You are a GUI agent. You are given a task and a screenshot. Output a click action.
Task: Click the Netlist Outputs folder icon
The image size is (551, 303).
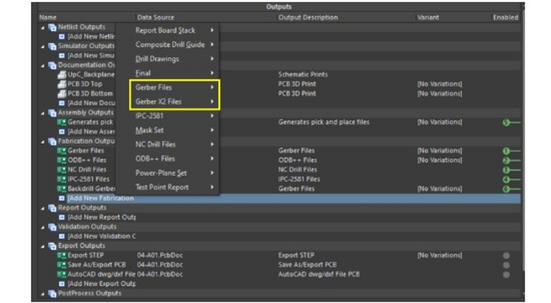(52, 27)
